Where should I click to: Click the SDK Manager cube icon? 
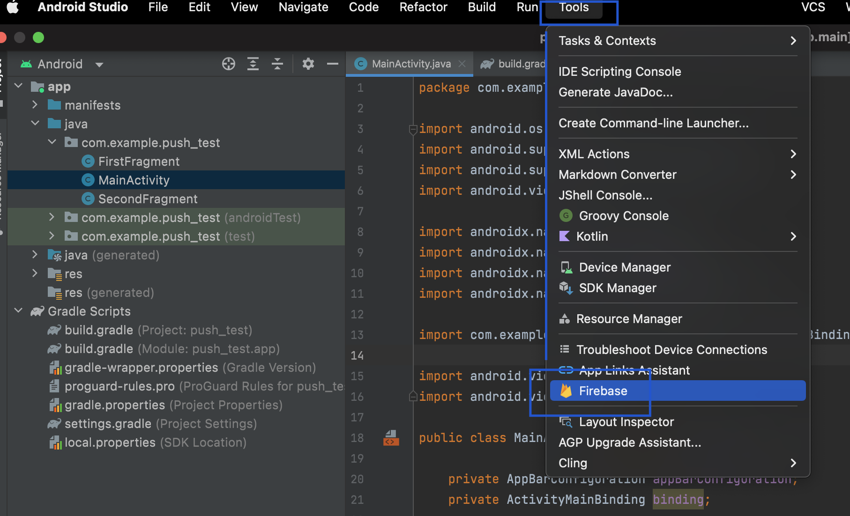coord(566,288)
